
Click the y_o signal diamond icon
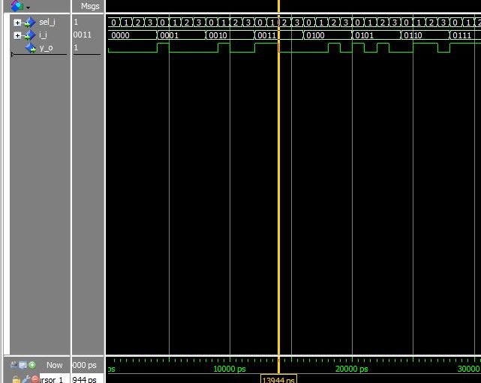[31, 48]
